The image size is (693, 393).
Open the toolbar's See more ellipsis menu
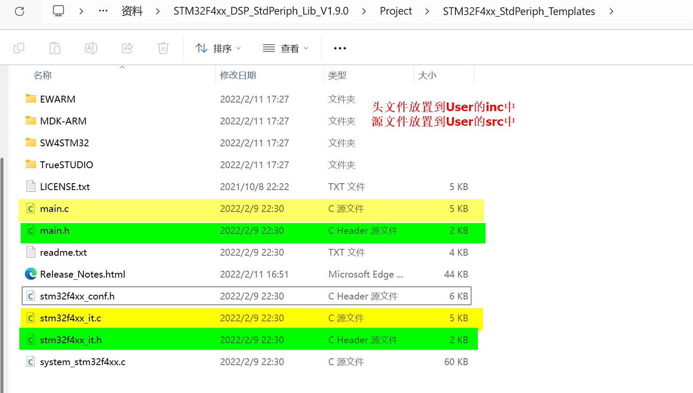340,48
